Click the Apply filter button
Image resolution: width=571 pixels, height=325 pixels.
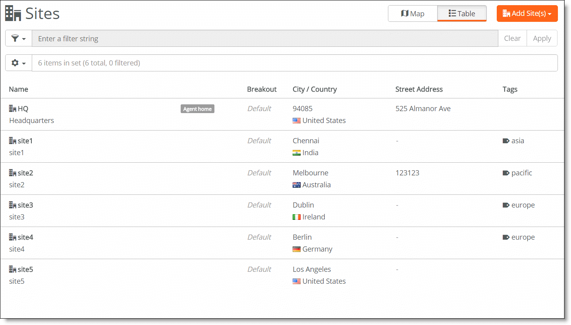click(542, 38)
